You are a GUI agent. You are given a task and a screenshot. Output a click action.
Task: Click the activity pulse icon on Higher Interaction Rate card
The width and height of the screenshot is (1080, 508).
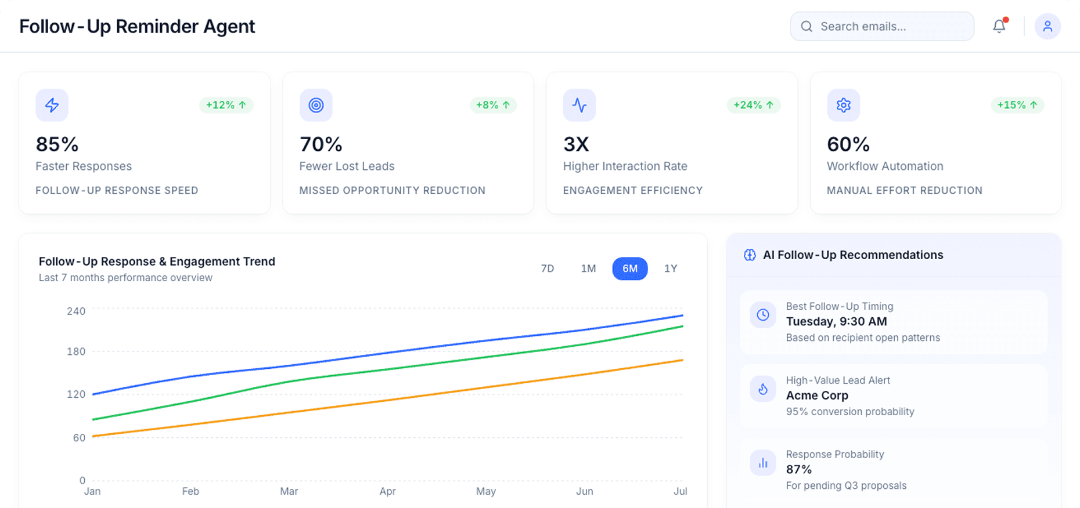click(579, 105)
